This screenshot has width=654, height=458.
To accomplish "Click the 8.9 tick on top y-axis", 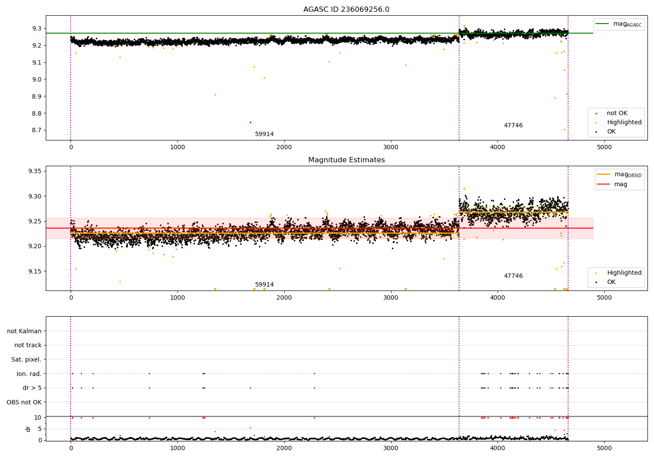I will tap(36, 96).
